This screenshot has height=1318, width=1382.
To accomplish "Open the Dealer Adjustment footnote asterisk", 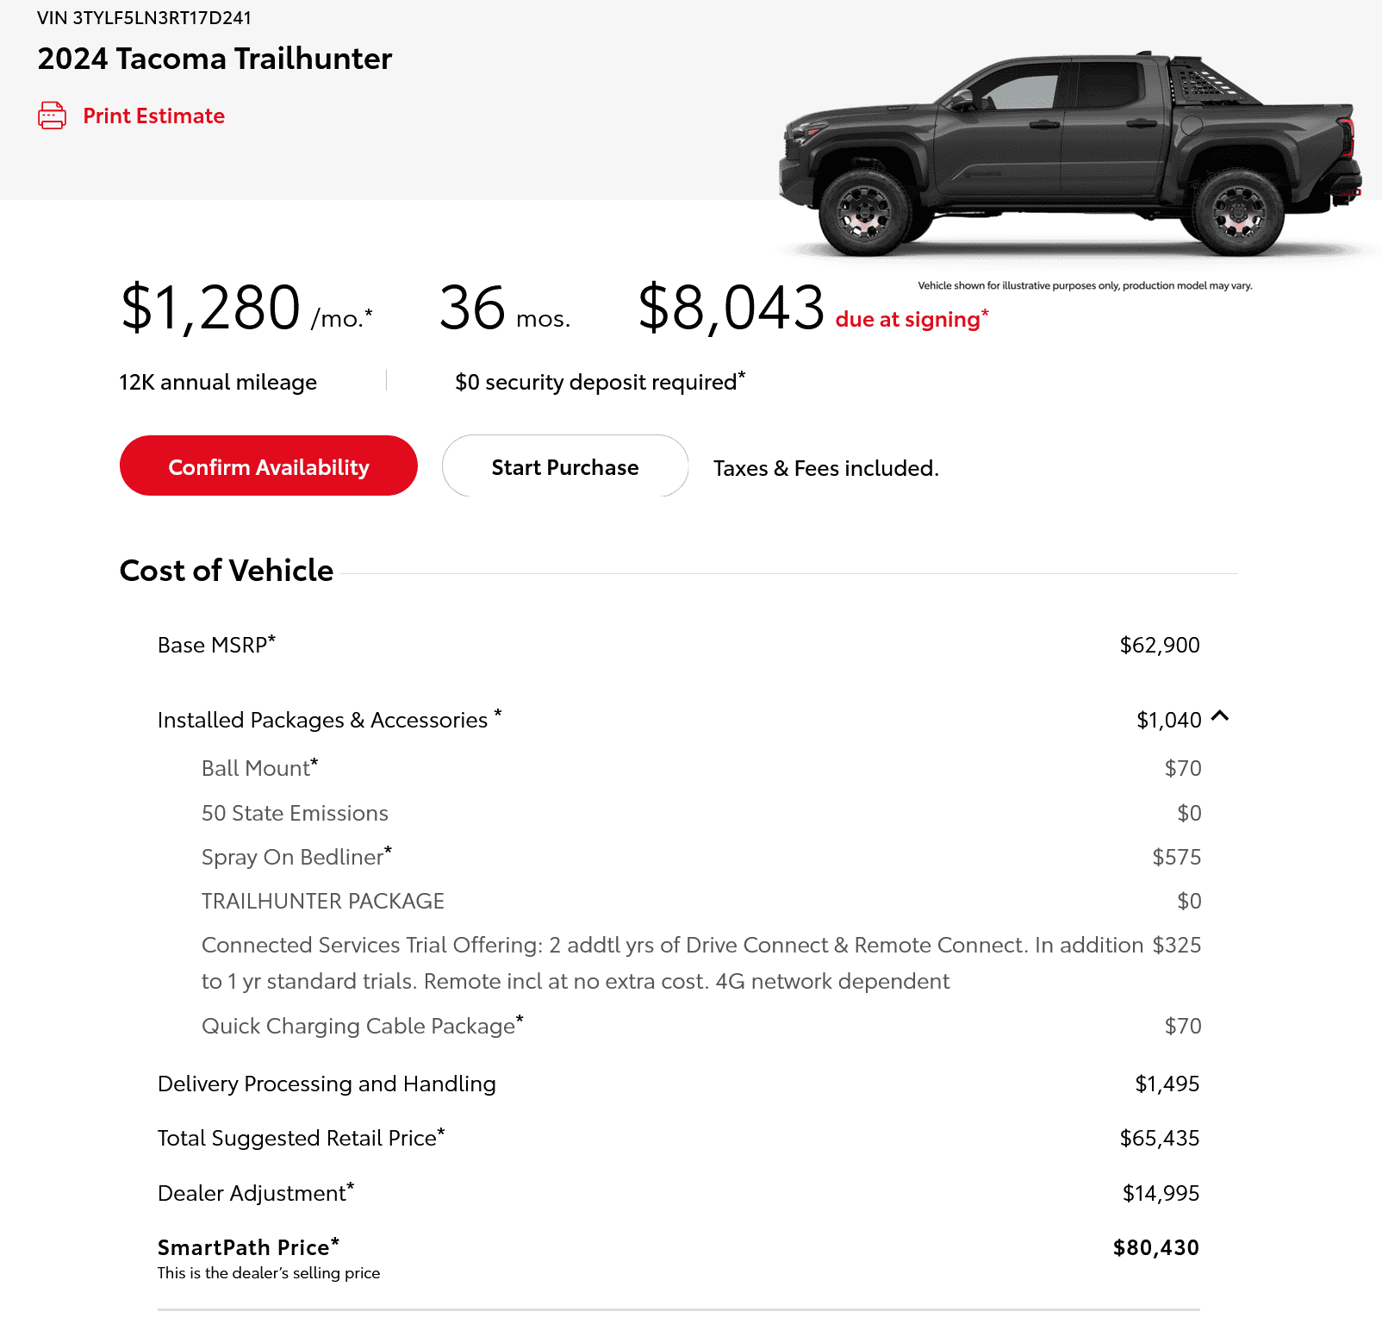I will point(351,1187).
